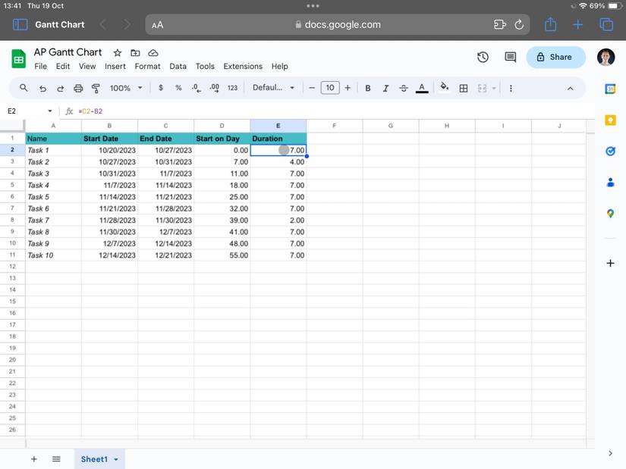Open Google Keep in side panel
The height and width of the screenshot is (469, 626).
[610, 120]
